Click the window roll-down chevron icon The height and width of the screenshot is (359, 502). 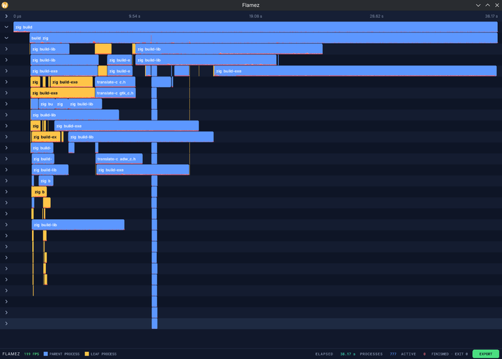click(x=478, y=5)
